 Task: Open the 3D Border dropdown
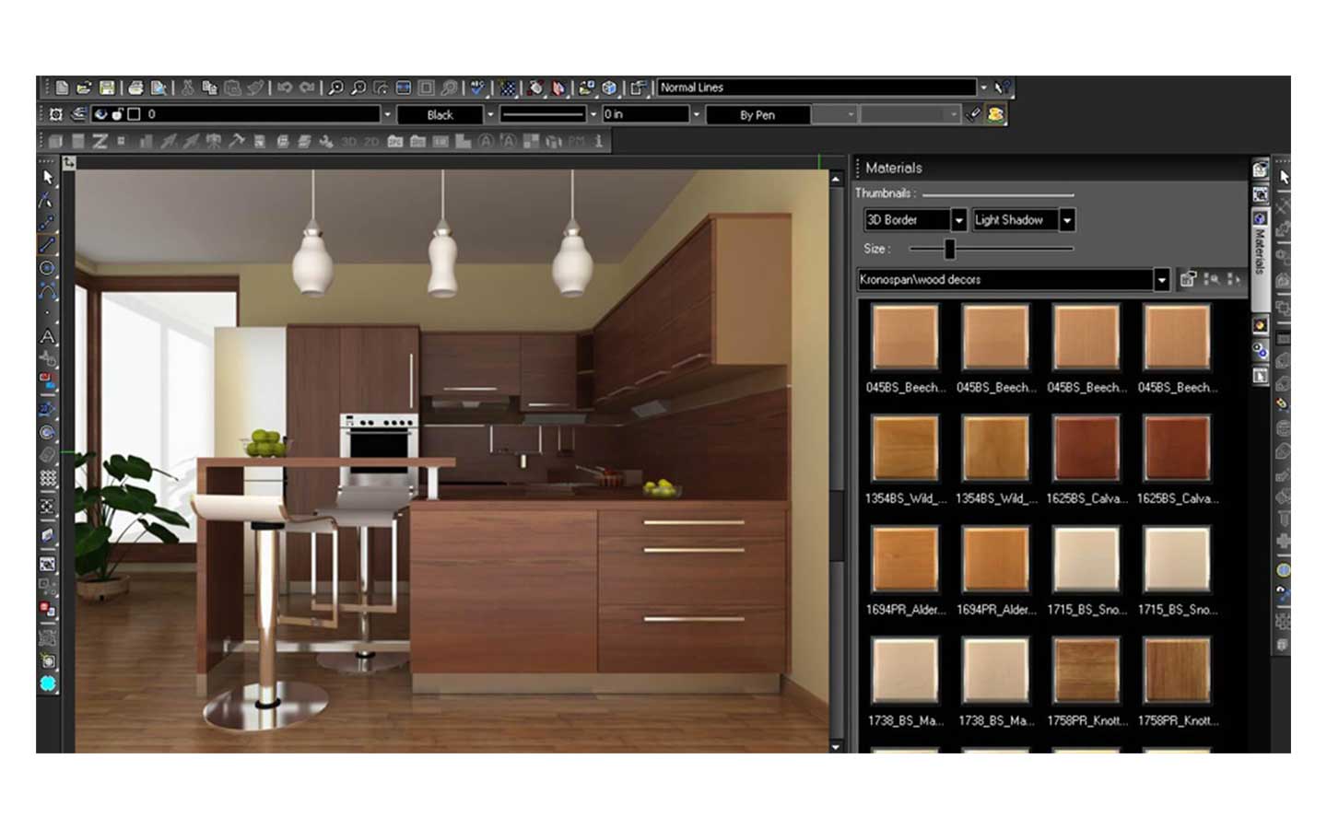[958, 220]
